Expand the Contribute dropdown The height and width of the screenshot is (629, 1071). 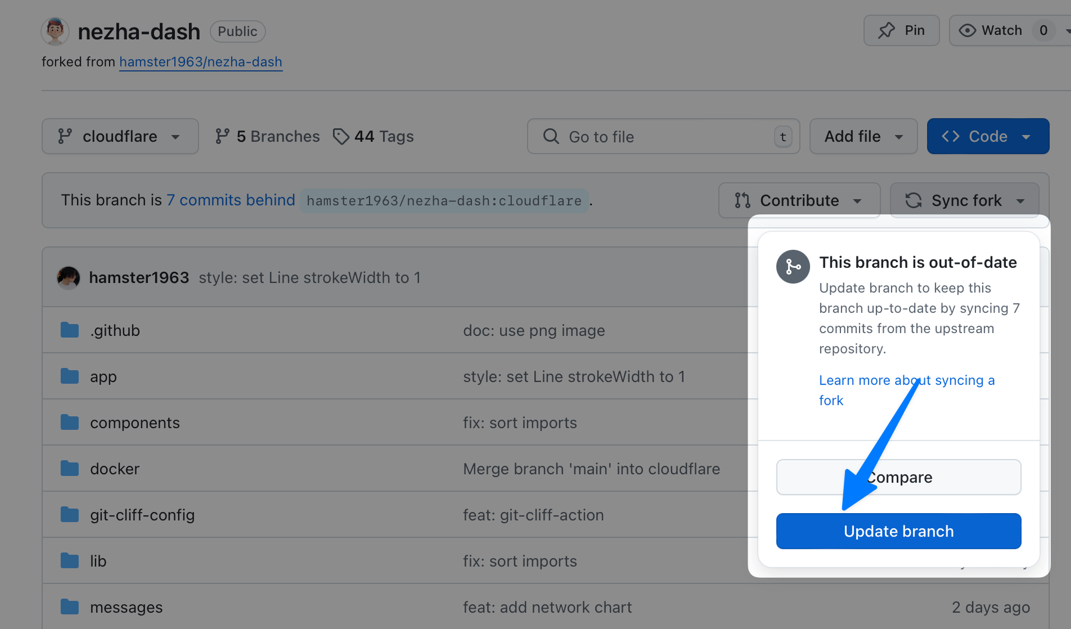click(799, 200)
